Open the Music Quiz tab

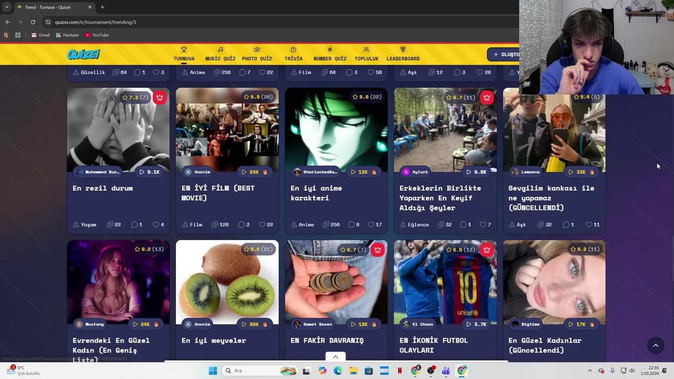220,54
